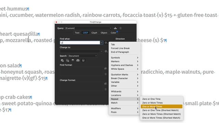Expand the Markers submenu

point(125,61)
